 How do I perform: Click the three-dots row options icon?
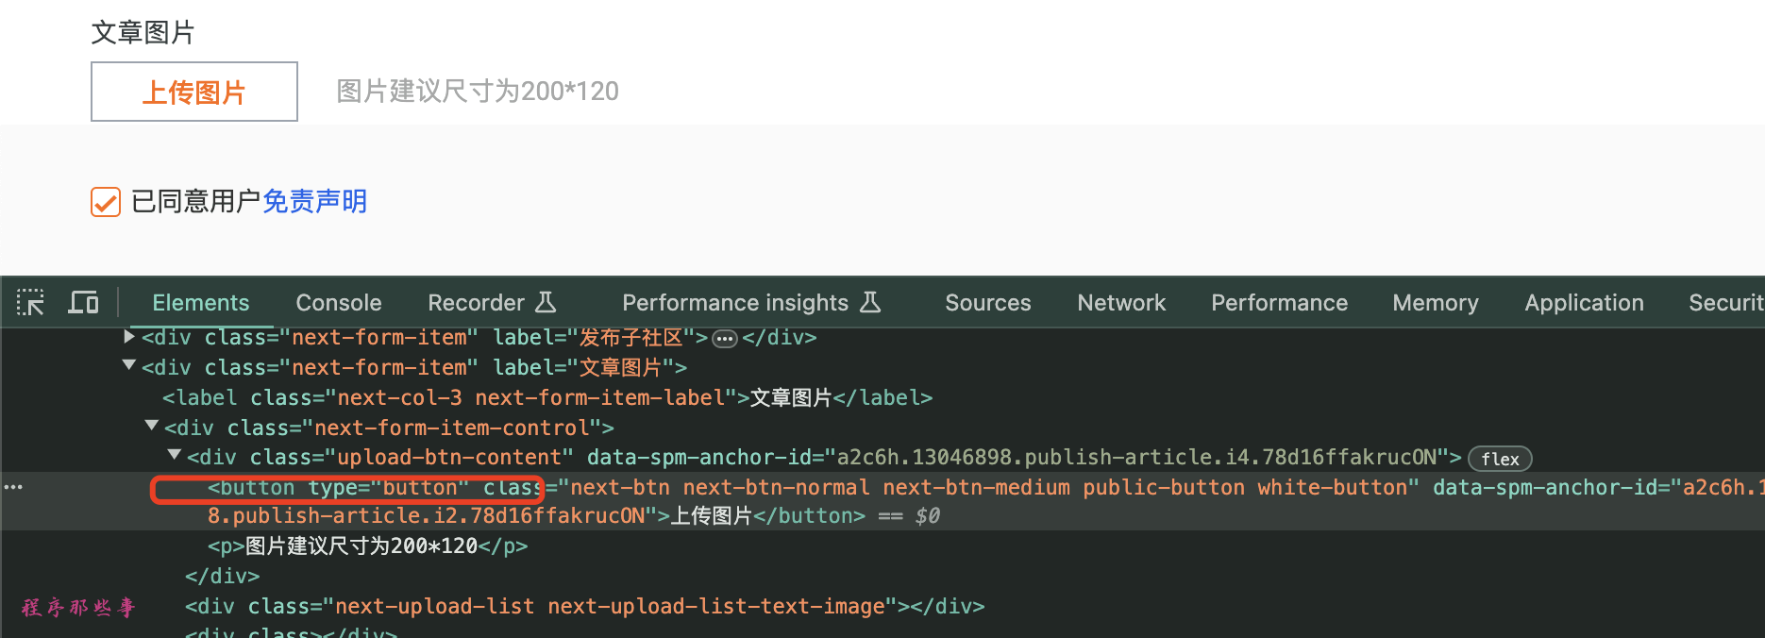[13, 487]
